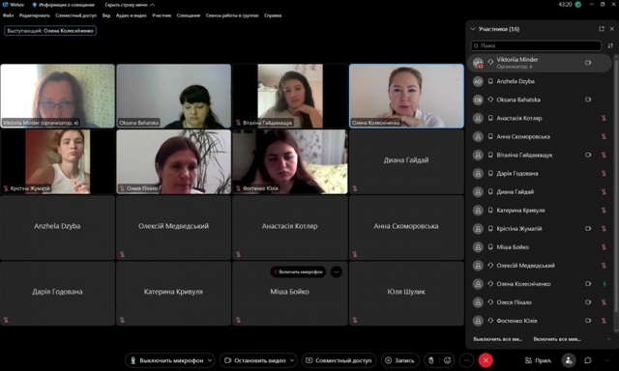Open the reactions emoji icon
This screenshot has width=619, height=371.
point(447,360)
